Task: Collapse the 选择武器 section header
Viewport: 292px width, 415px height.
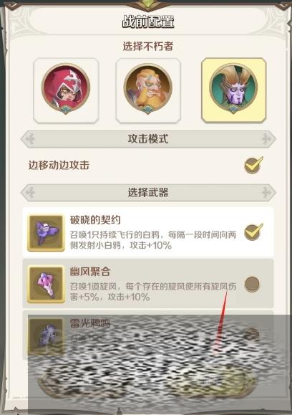Action: click(x=148, y=192)
